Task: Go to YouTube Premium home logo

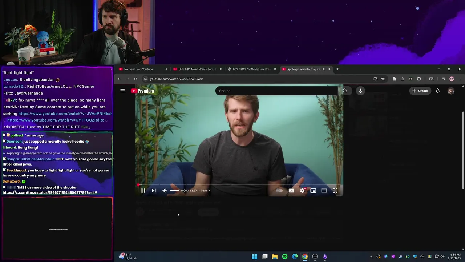Action: point(142,91)
